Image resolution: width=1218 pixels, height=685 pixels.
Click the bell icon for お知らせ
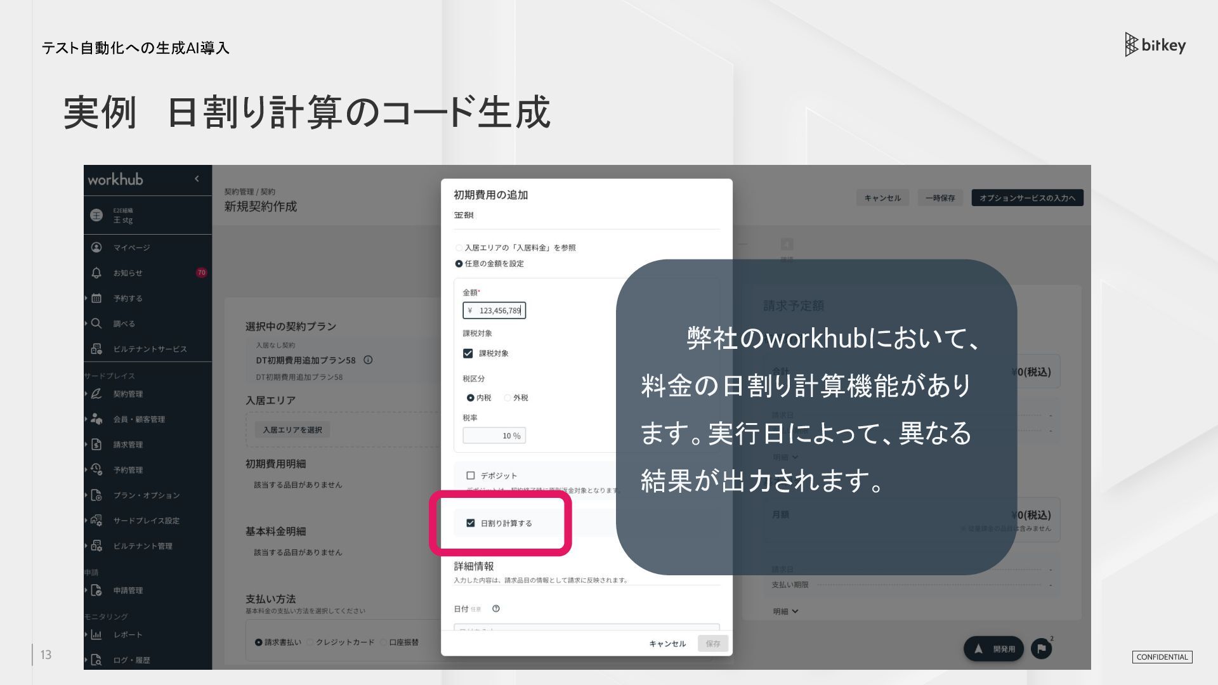click(x=96, y=273)
